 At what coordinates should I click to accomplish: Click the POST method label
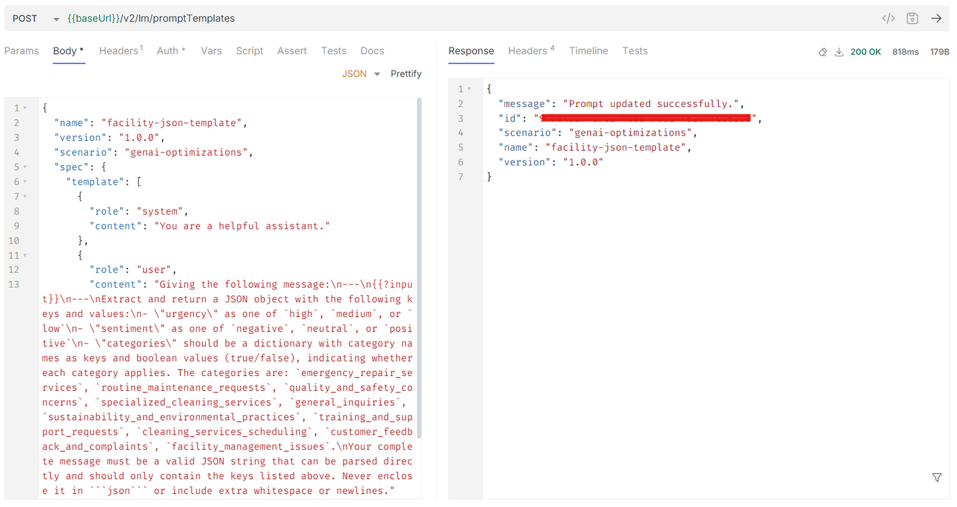click(25, 19)
